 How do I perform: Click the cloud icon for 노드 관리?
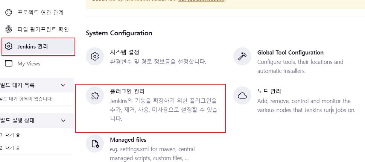pos(242,95)
